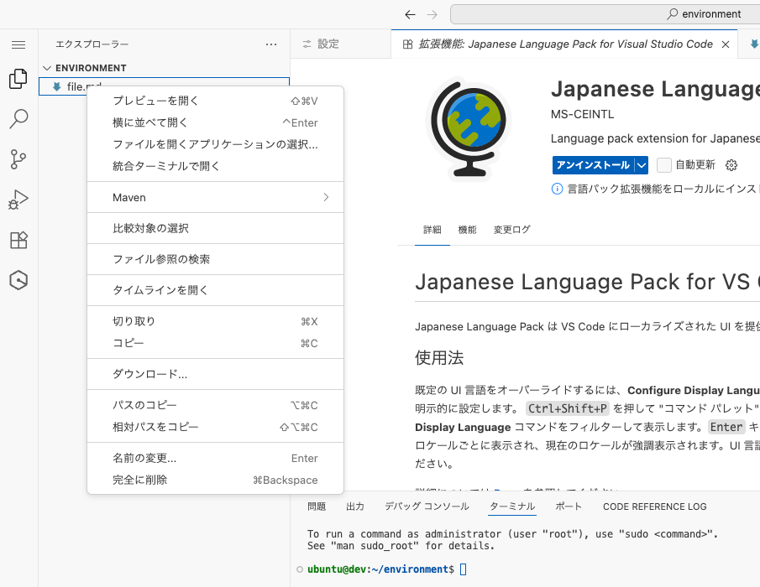Click the environment command center search box
The image size is (760, 587).
(x=605, y=14)
